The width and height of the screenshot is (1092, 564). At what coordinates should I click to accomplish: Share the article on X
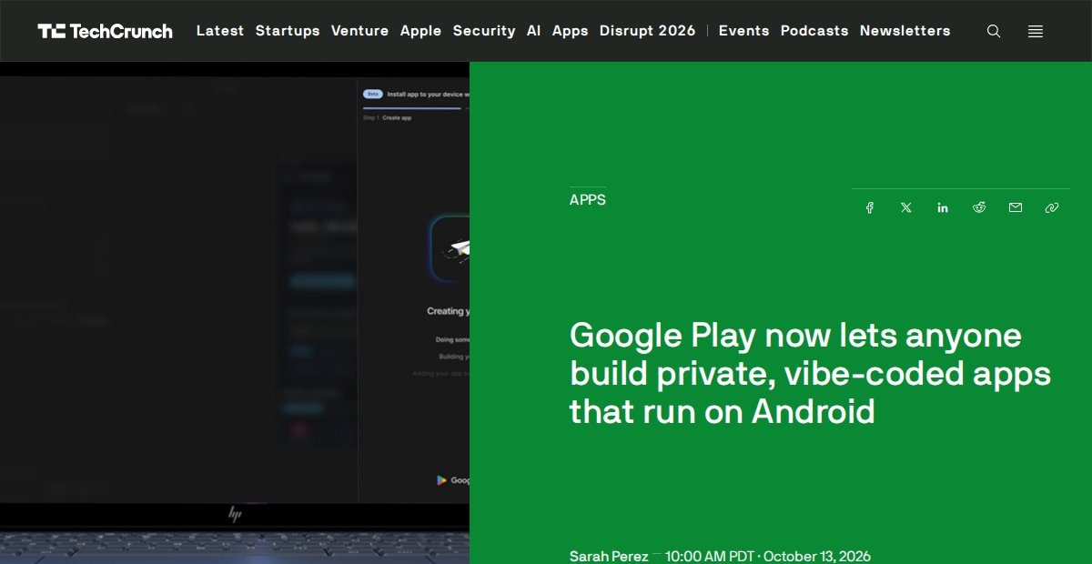click(x=906, y=207)
